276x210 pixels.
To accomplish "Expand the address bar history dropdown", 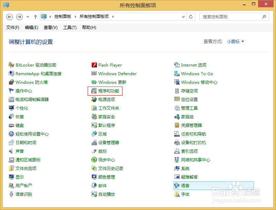I will coord(183,17).
